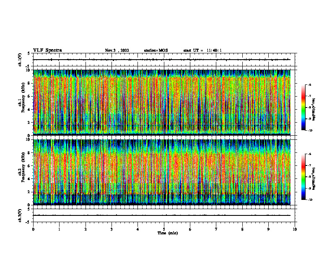
Task: Click the ch.1 frequency tick label "2"
Action: click(x=30, y=123)
